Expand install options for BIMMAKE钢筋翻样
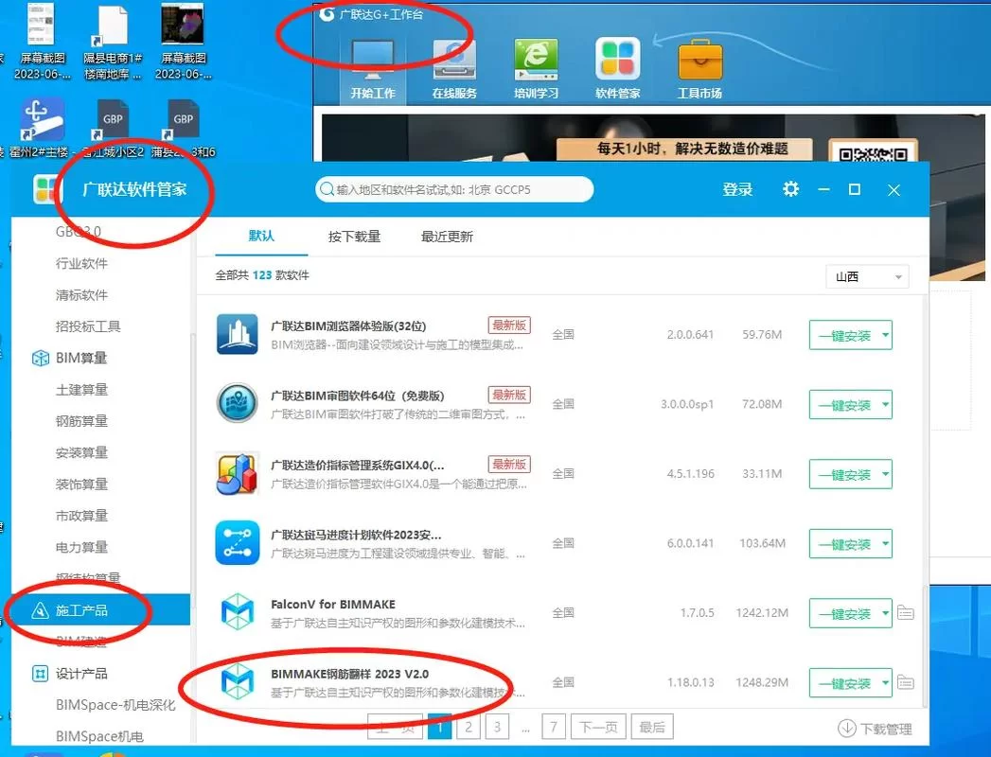Screen dimensions: 991x757 pos(885,682)
